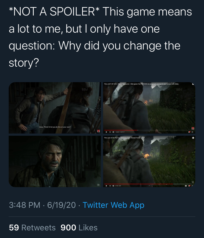Image resolution: width=204 pixels, height=238 pixels.
Task: Click next-video icon in top-right video screenshot
Action: (110, 132)
